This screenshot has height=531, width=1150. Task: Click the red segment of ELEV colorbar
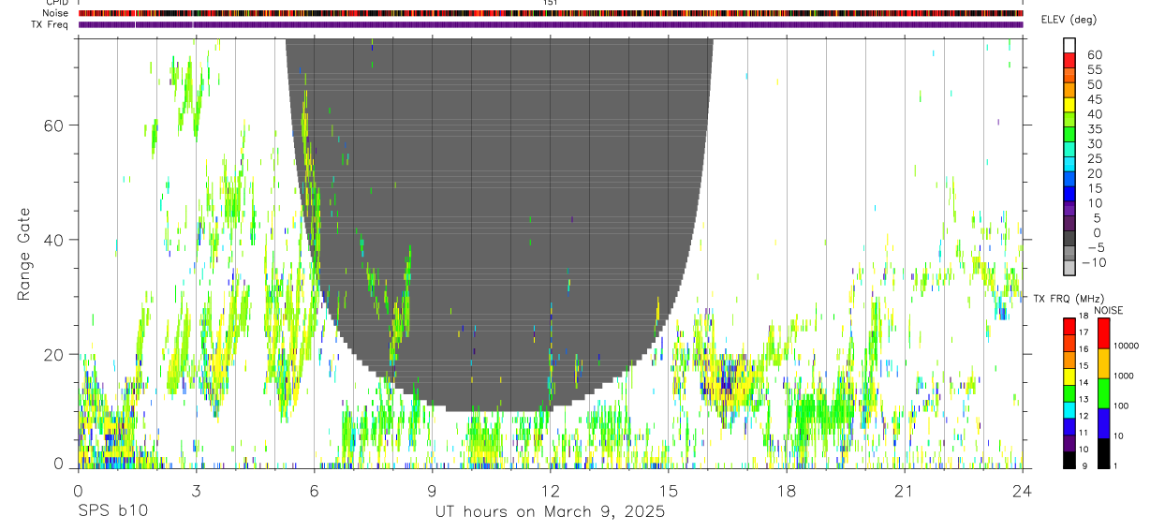click(x=1069, y=62)
